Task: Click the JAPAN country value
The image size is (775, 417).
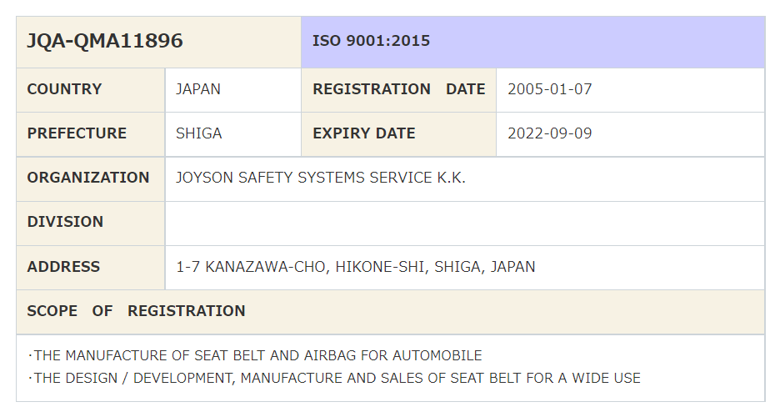Action: click(198, 89)
